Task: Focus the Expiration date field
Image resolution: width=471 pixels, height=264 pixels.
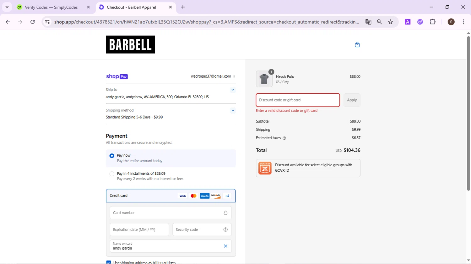Action: (139, 230)
